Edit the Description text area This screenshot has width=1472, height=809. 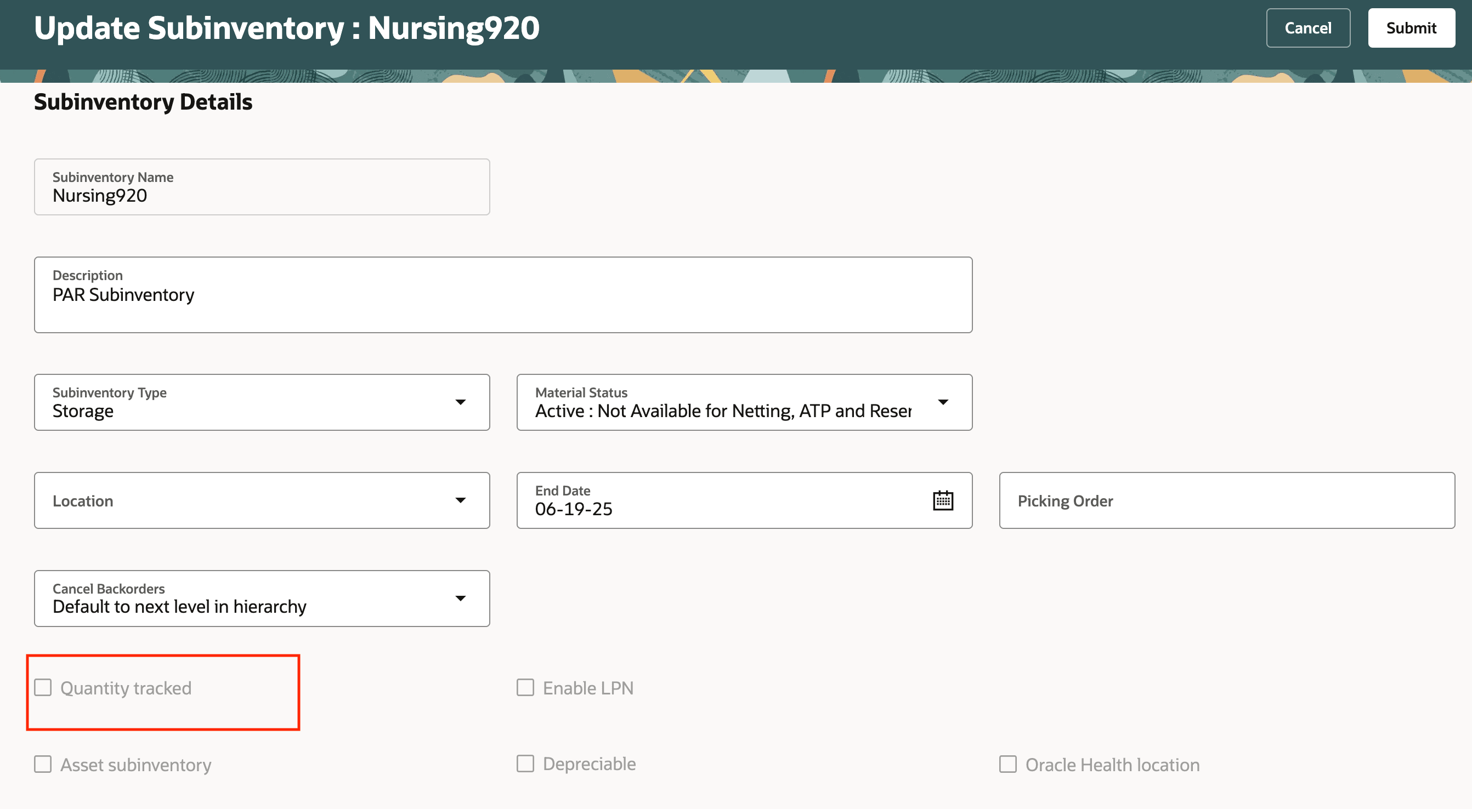(x=503, y=294)
